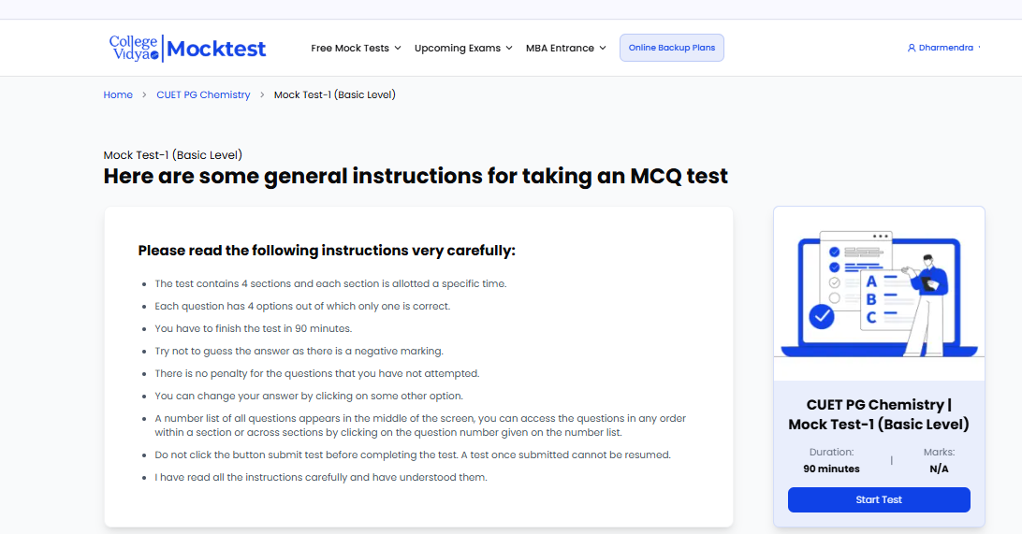Go to the Home breadcrumb link
This screenshot has width=1022, height=534.
pos(118,95)
